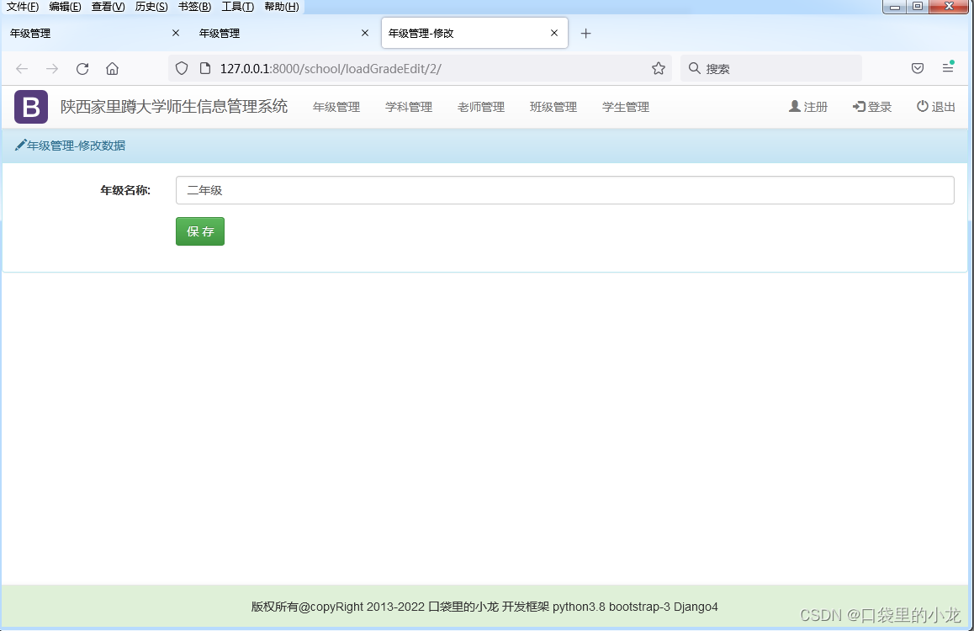Screen dimensions: 974x631
Task: Open the Pocket save icon
Action: point(918,68)
